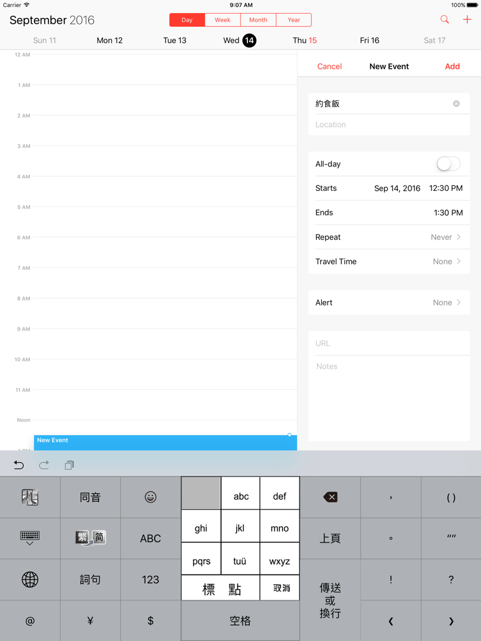Tap the search magnifier icon
Screen dimensions: 481x641
(445, 19)
